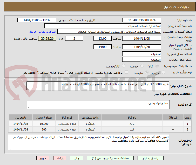
Task: Click the 'کد کالا' column header
Action: click(173, 118)
